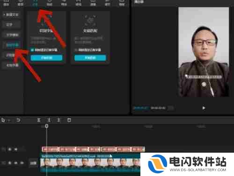This screenshot has height=176, width=234.
Task: Open the 封面 cover button on video track
Action: coord(33,163)
